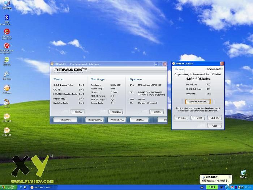This screenshot has width=253, height=190.
Task: Click the 3DMark06 title bar icon
Action: [52, 64]
